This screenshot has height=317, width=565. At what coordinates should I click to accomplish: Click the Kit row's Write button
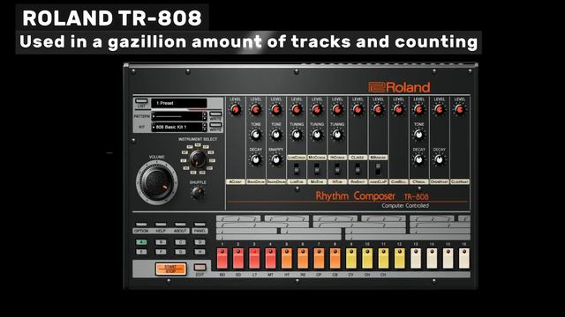[x=215, y=125]
